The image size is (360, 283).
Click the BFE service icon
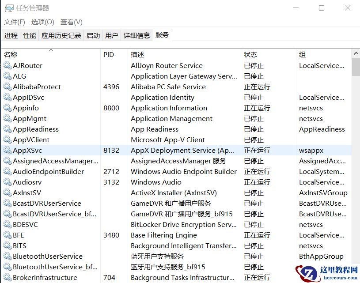coord(8,235)
